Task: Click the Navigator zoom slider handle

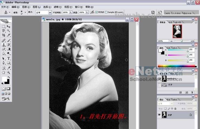Action: (x=182, y=41)
